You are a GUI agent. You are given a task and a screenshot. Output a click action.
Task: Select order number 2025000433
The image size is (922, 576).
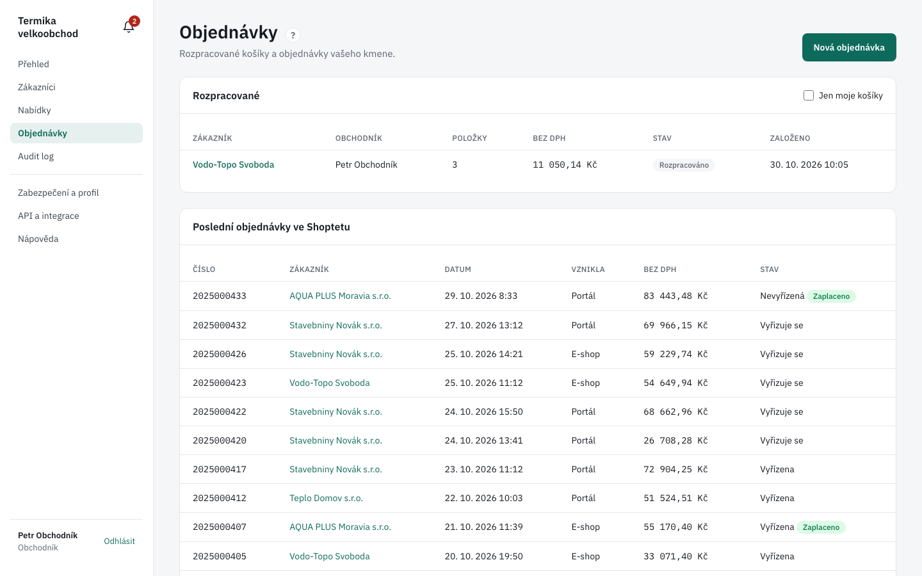click(220, 296)
